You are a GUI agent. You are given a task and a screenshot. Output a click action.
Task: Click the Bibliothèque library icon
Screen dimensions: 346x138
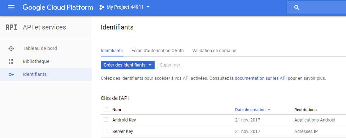point(11,61)
